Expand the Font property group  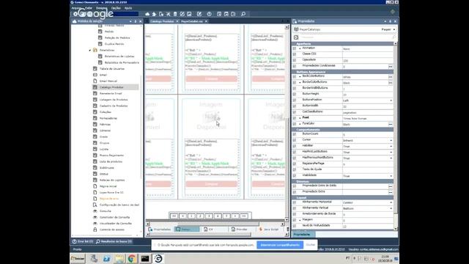point(300,118)
